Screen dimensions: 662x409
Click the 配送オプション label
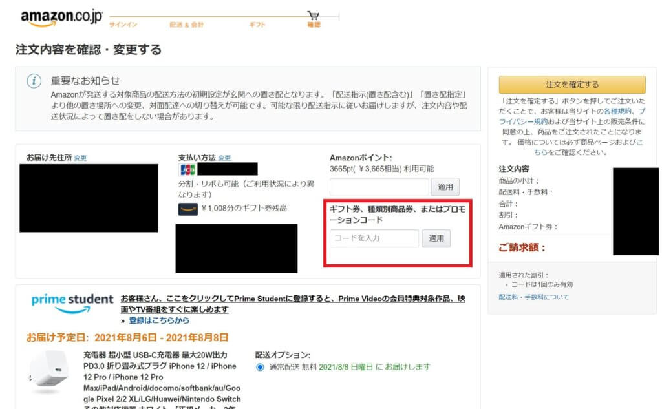tap(283, 355)
